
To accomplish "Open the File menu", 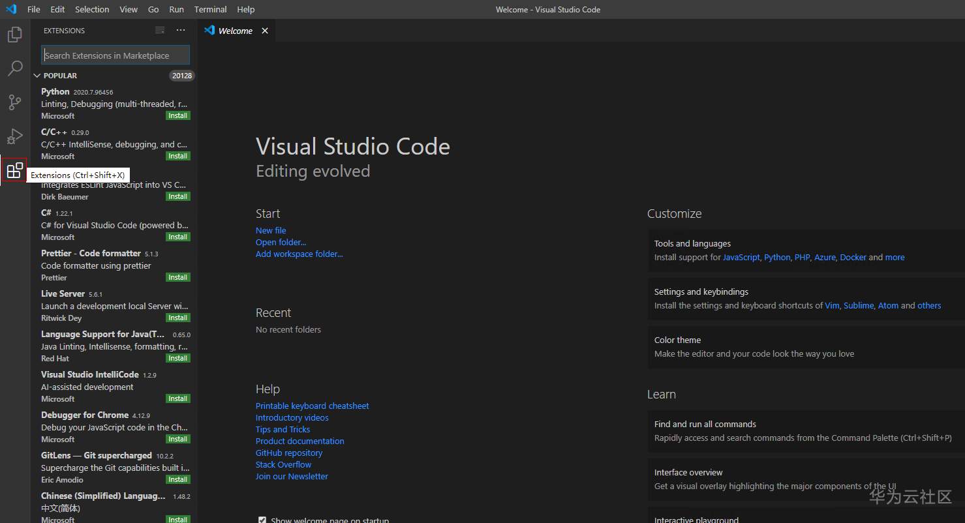I will click(34, 9).
